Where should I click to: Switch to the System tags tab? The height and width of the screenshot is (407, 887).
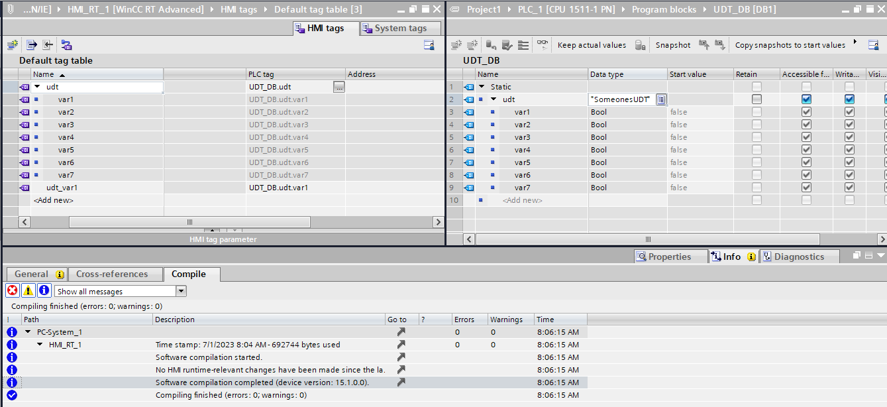400,29
